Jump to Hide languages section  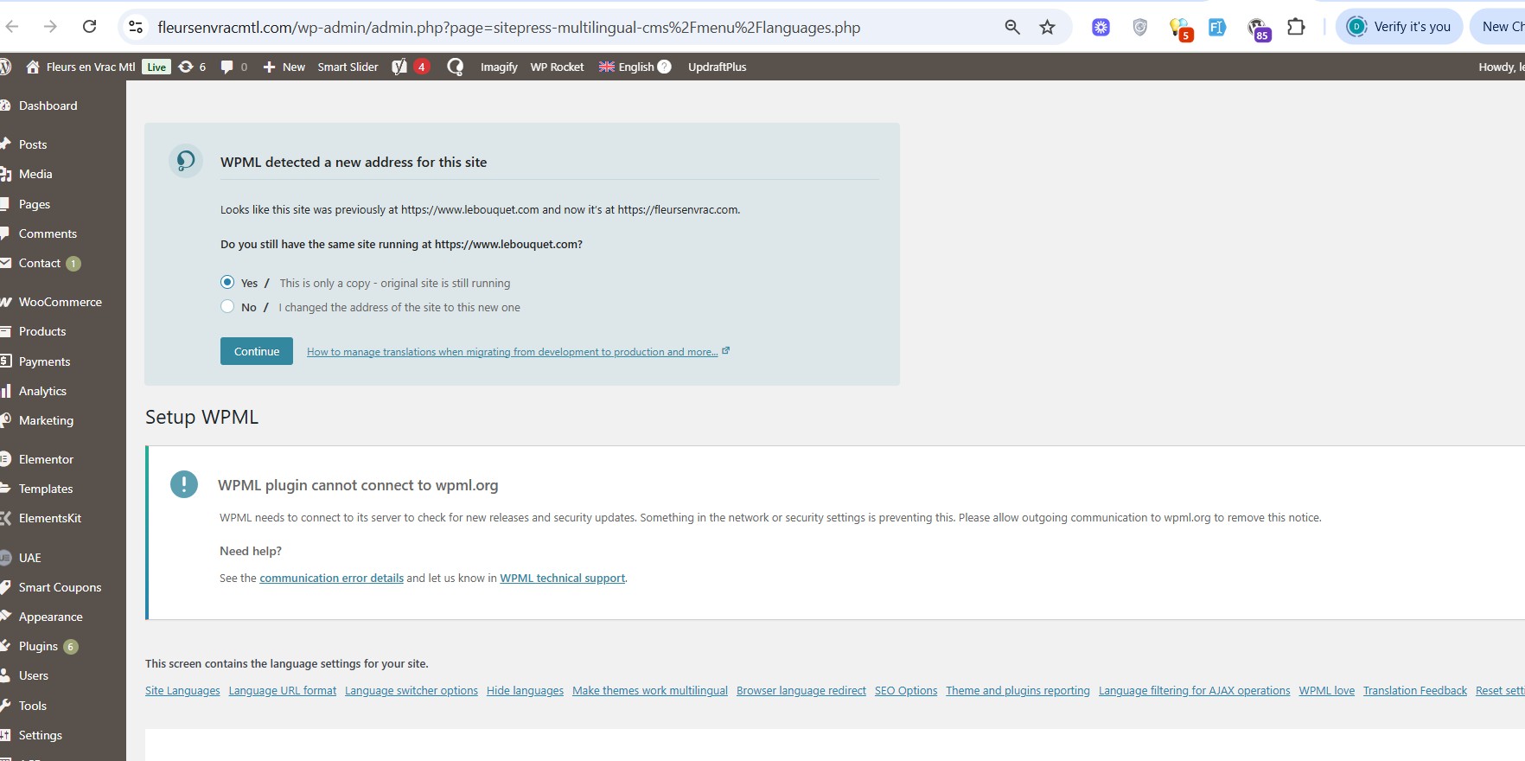(525, 690)
